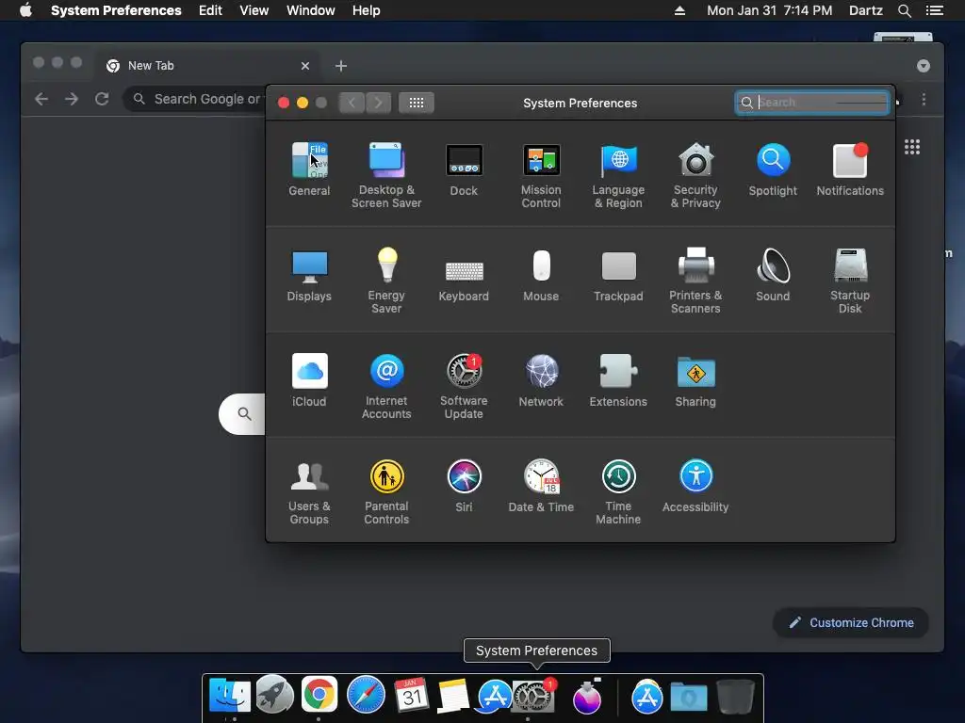Image resolution: width=965 pixels, height=723 pixels.
Task: Open Extensions preferences
Action: (618, 380)
